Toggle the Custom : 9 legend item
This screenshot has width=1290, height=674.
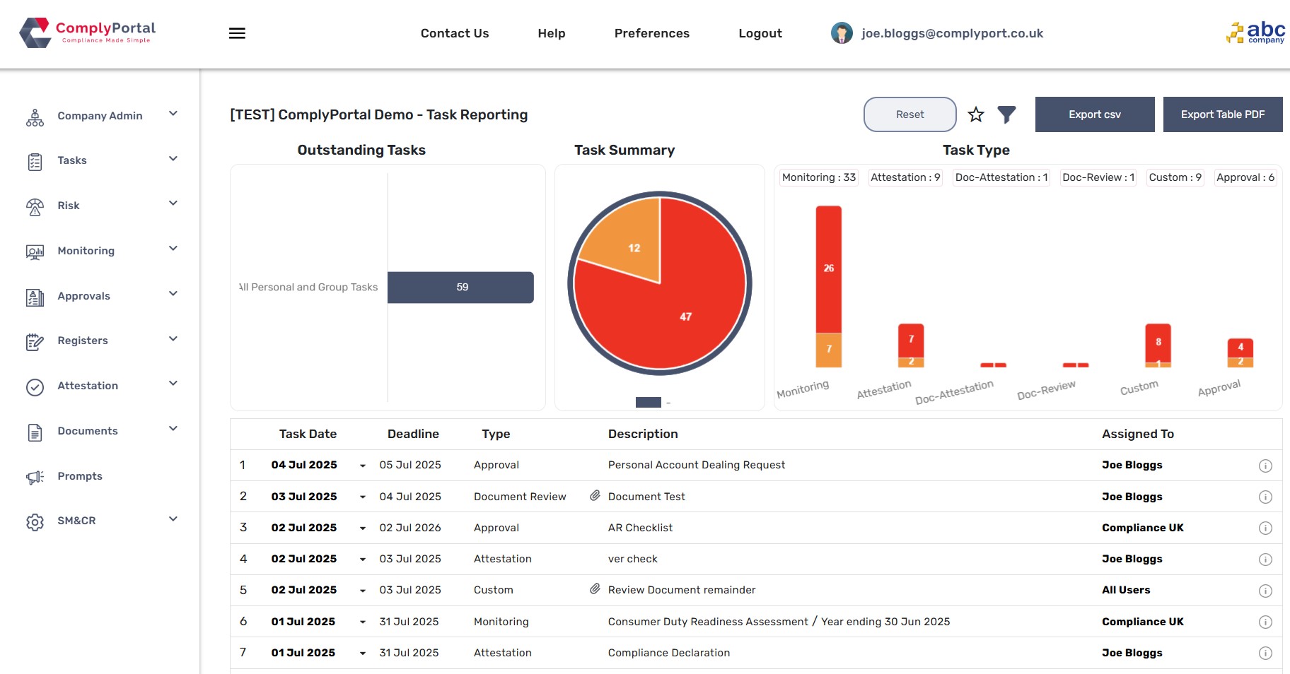1174,177
